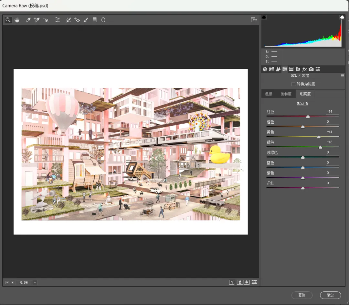Select the Adjustment Brush tool
The width and height of the screenshot is (349, 305).
click(86, 20)
